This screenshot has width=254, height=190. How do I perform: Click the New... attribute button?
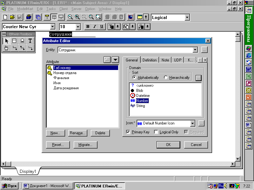pos(55,133)
